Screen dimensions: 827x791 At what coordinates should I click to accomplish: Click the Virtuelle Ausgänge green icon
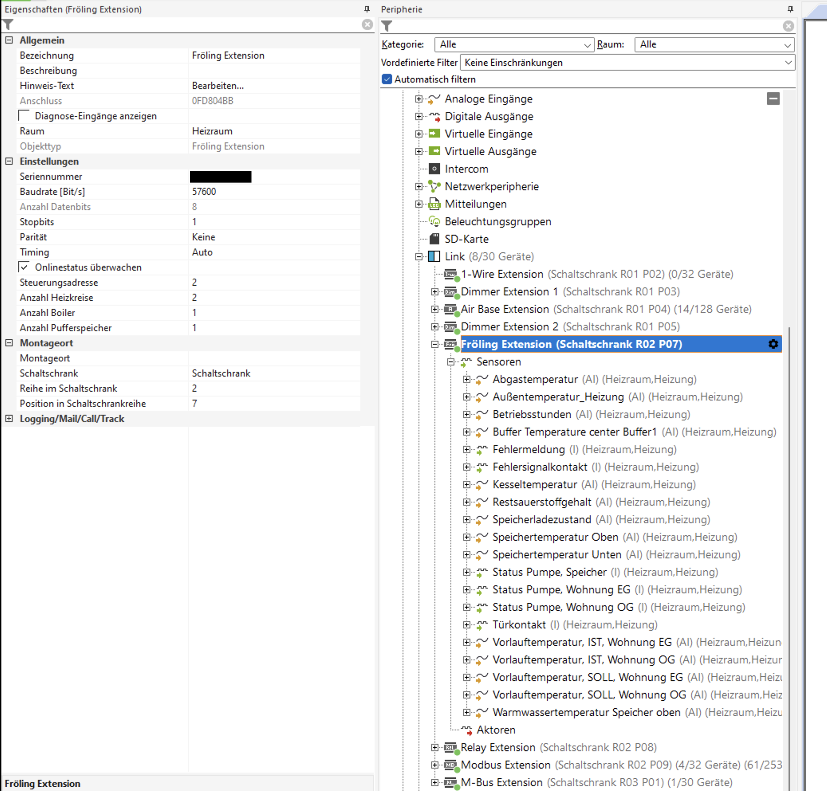tap(434, 151)
